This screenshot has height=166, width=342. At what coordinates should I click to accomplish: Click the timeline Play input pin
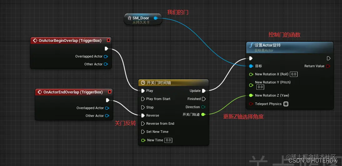tap(143, 91)
